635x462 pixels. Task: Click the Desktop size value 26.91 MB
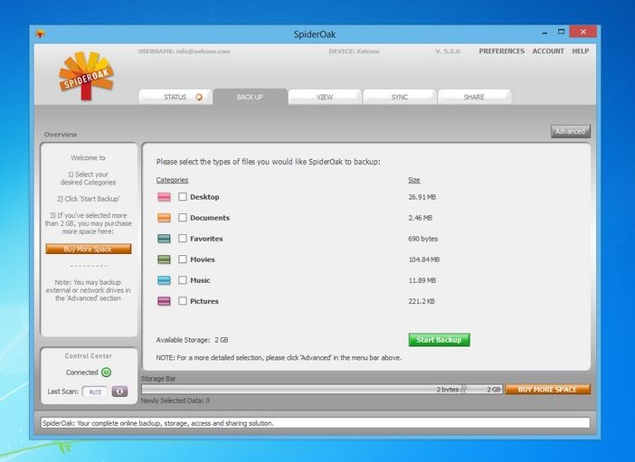pyautogui.click(x=422, y=197)
